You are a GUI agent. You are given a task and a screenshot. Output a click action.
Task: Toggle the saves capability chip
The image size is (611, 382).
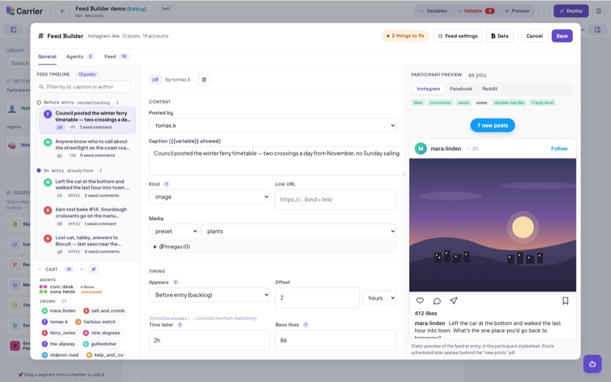(463, 103)
